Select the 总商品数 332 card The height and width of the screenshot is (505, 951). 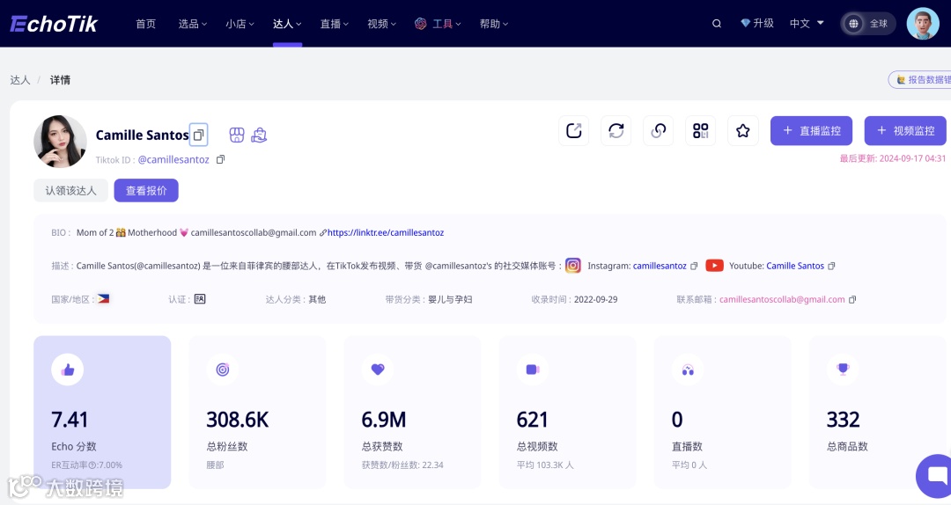point(878,413)
